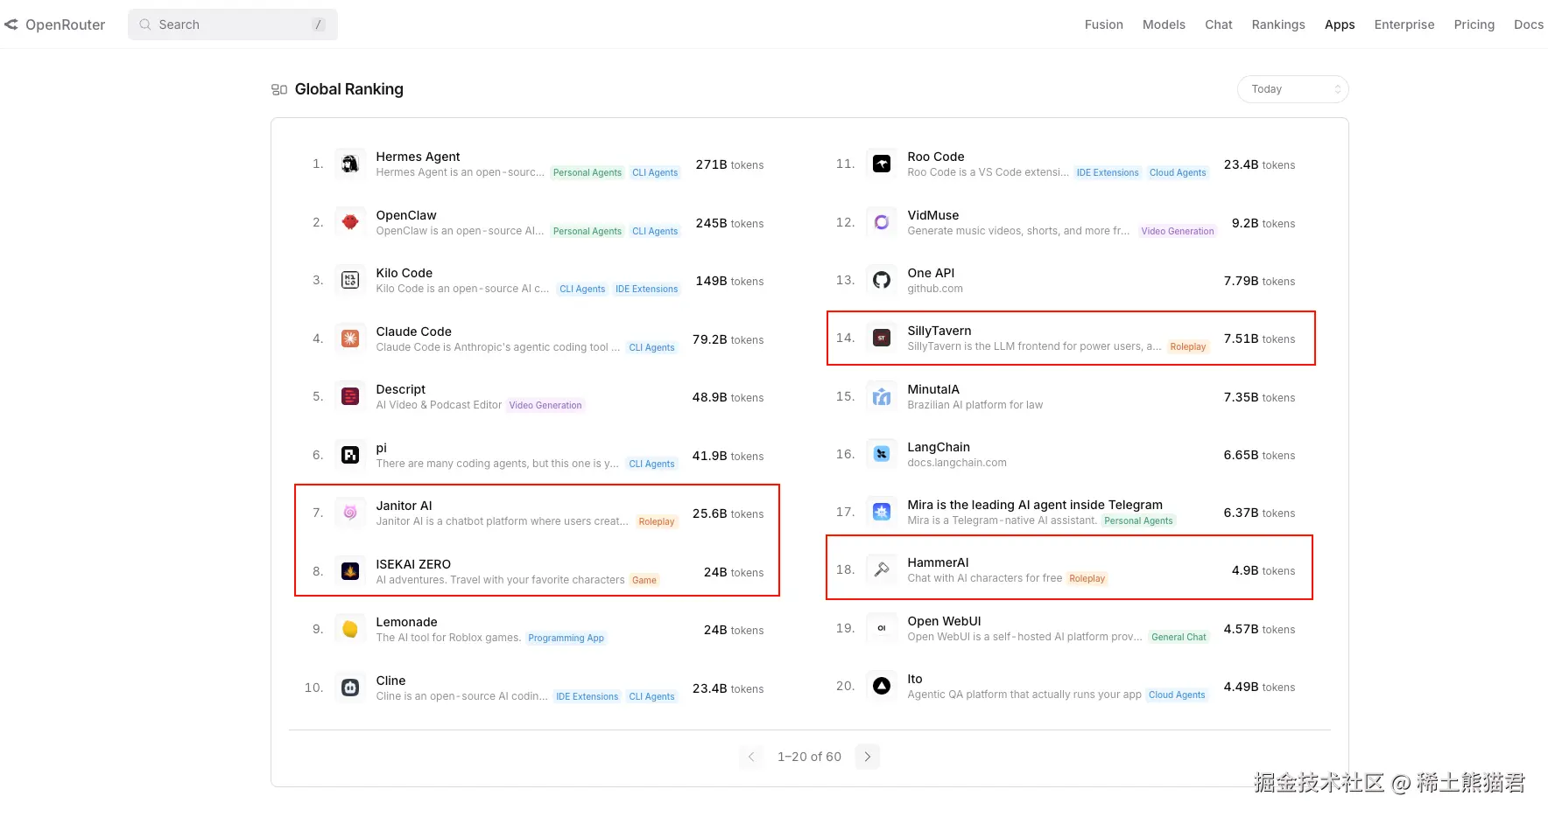The width and height of the screenshot is (1548, 817).
Task: Focus the Search input field
Action: click(233, 24)
